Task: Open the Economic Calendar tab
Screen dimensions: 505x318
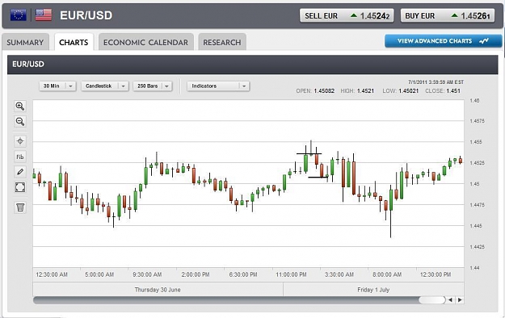Action: 146,42
